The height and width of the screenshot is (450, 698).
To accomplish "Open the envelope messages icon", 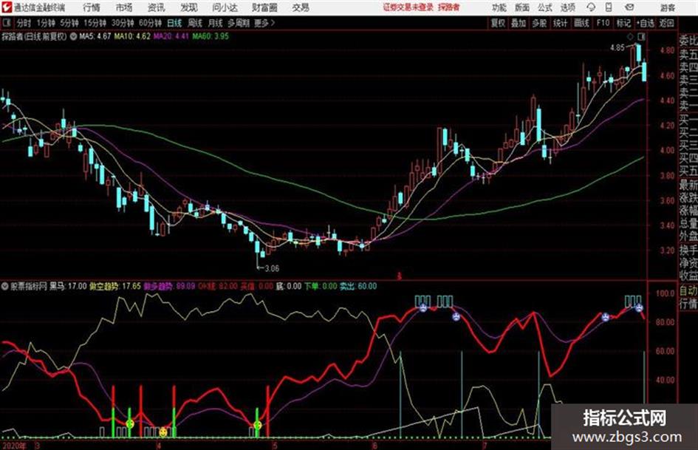I will (629, 7).
